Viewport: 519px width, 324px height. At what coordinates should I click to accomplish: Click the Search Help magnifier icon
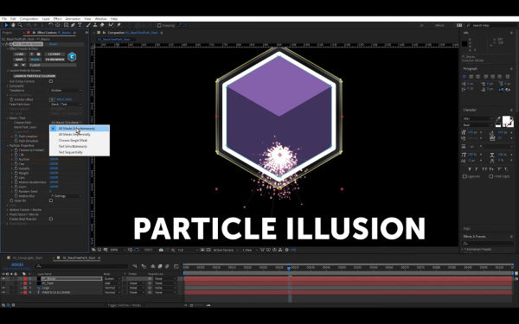pyautogui.click(x=469, y=25)
